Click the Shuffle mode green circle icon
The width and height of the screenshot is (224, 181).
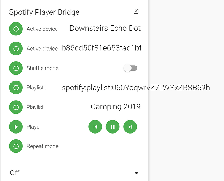click(x=16, y=68)
